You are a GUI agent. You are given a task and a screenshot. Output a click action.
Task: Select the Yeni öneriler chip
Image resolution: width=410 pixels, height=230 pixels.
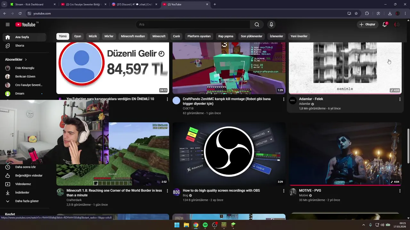point(299,36)
